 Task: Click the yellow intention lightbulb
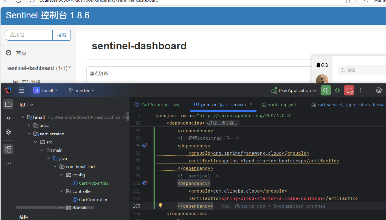161,206
